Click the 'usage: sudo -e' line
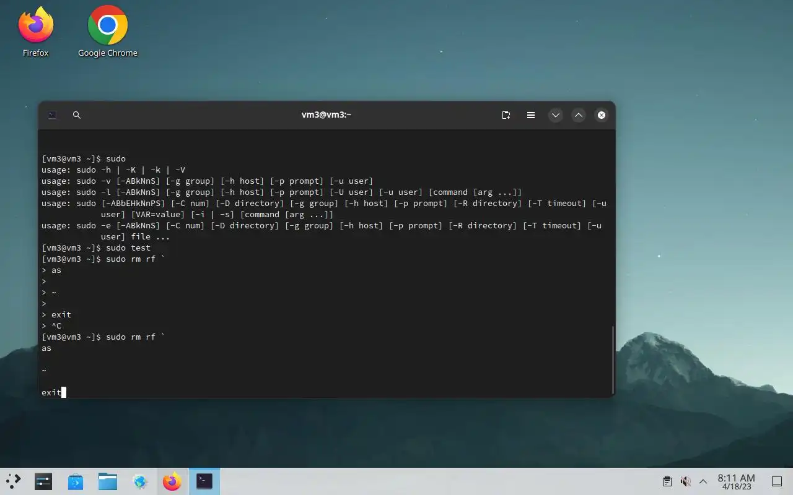Image resolution: width=793 pixels, height=495 pixels. coord(322,226)
